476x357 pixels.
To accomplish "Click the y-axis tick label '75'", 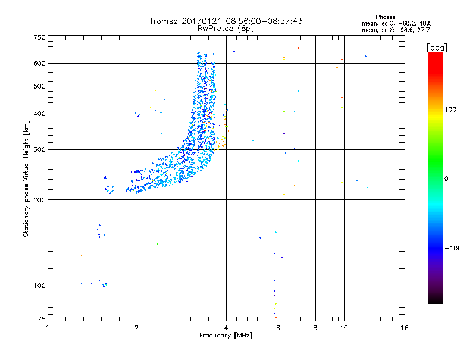I will [42, 319].
